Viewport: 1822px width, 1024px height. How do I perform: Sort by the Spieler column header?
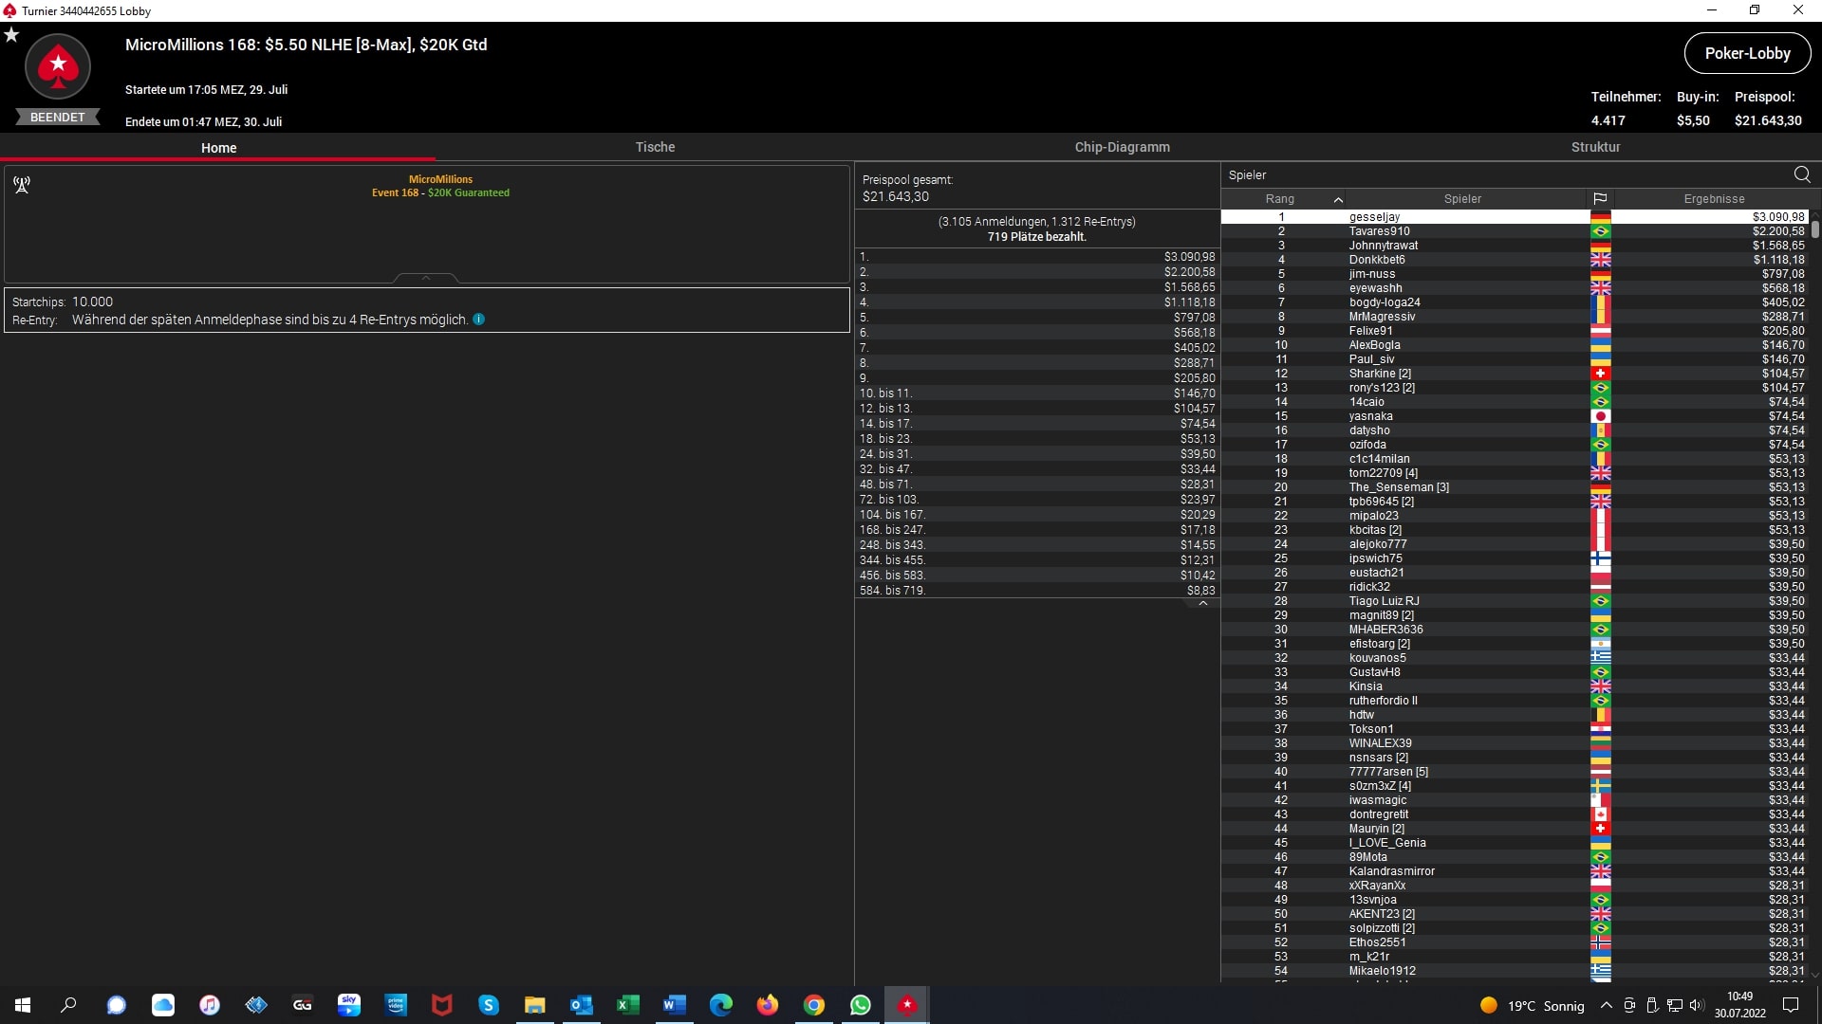click(x=1462, y=199)
